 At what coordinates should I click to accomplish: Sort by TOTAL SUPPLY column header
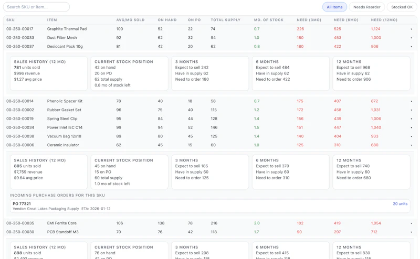click(226, 20)
